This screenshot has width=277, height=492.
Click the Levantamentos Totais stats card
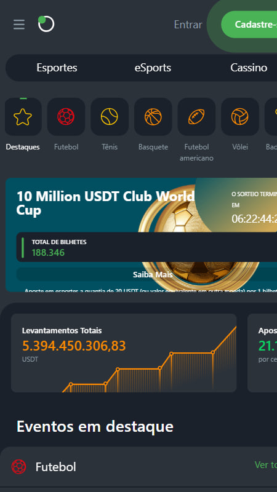tap(124, 353)
